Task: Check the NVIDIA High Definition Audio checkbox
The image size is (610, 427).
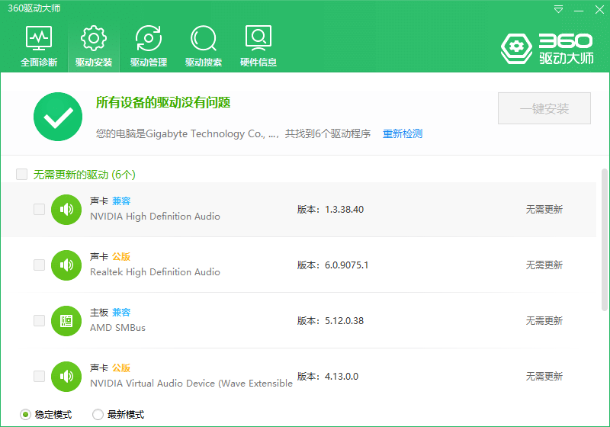Action: pyautogui.click(x=40, y=209)
